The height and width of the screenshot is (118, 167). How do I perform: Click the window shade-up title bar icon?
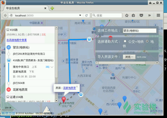(150, 3)
